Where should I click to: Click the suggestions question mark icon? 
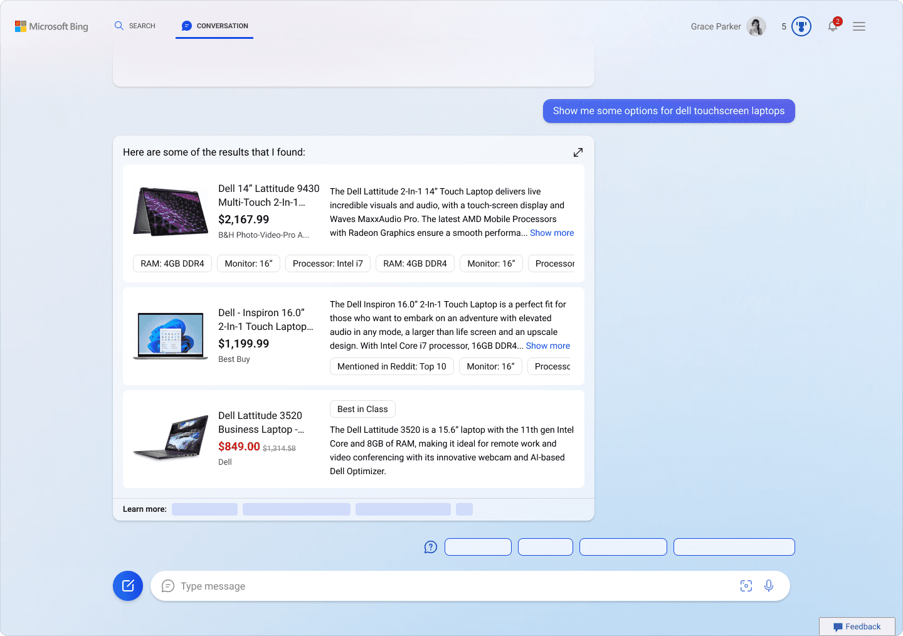(431, 547)
